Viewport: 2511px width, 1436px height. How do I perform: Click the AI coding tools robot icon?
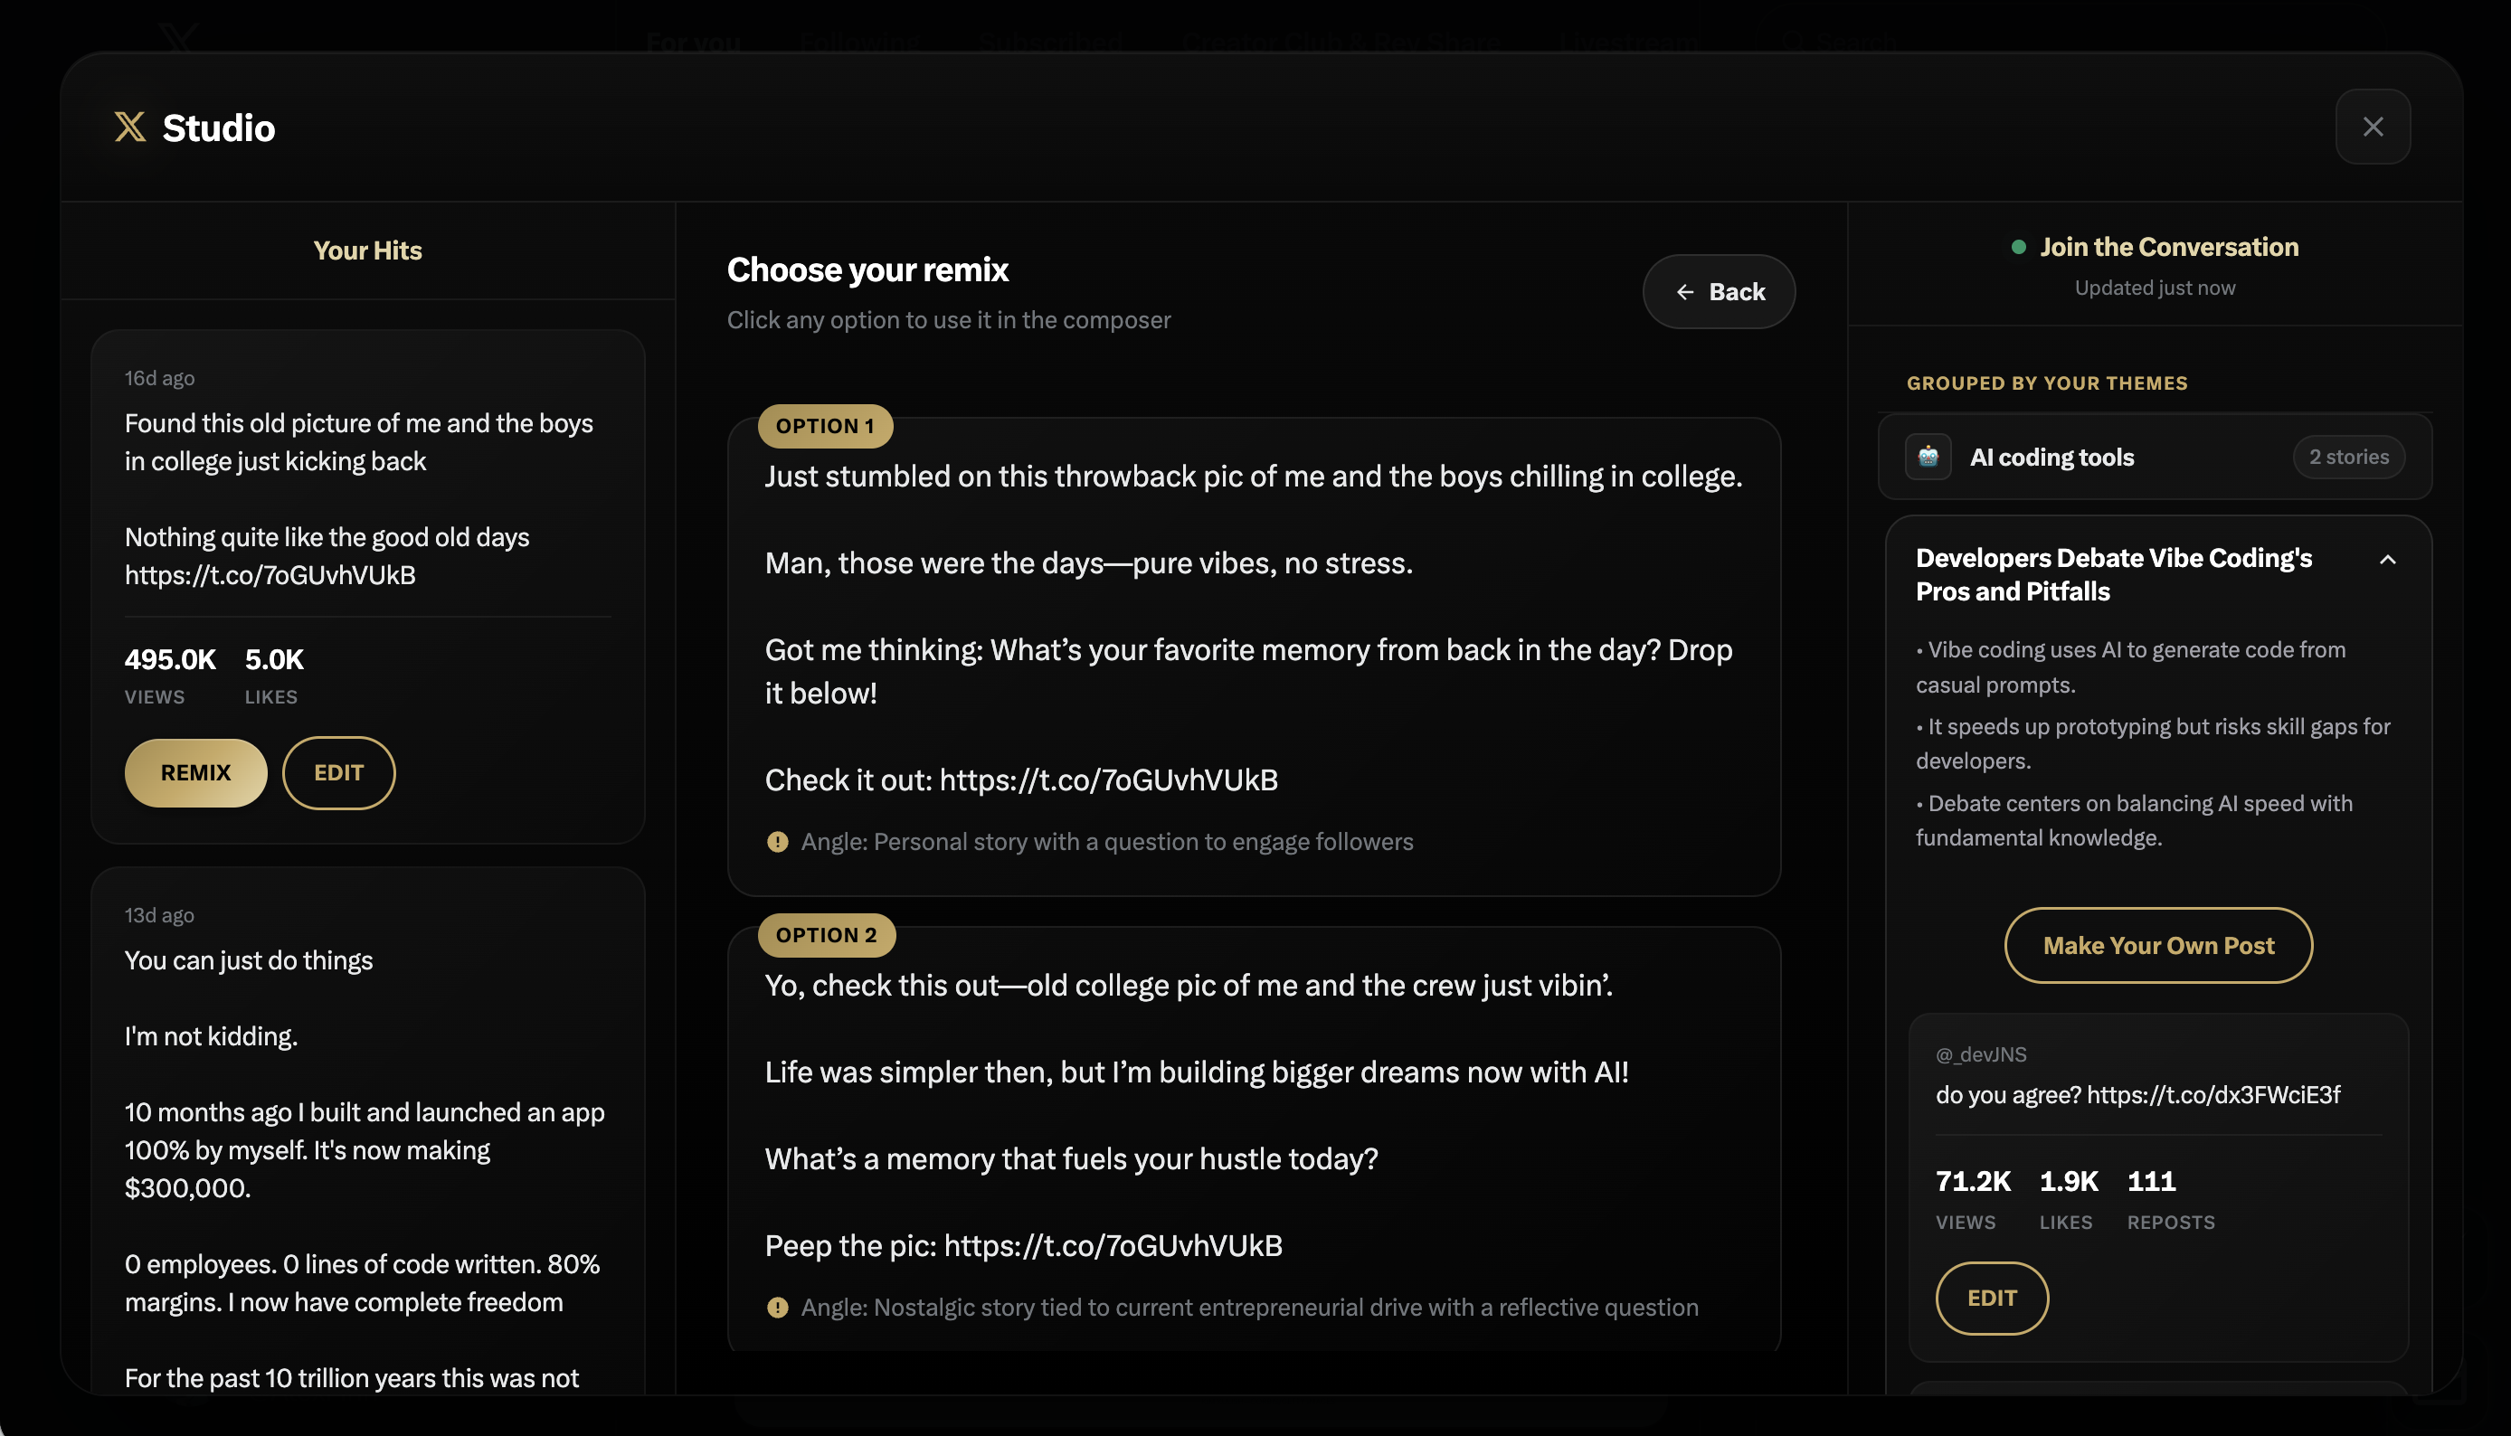[1928, 457]
